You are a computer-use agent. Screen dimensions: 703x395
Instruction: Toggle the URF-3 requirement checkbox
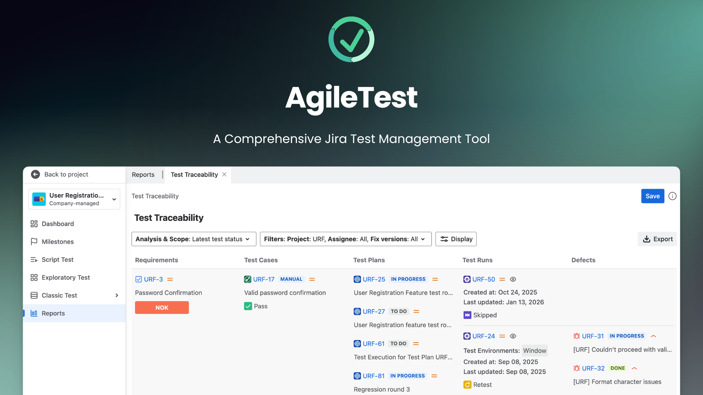point(138,279)
